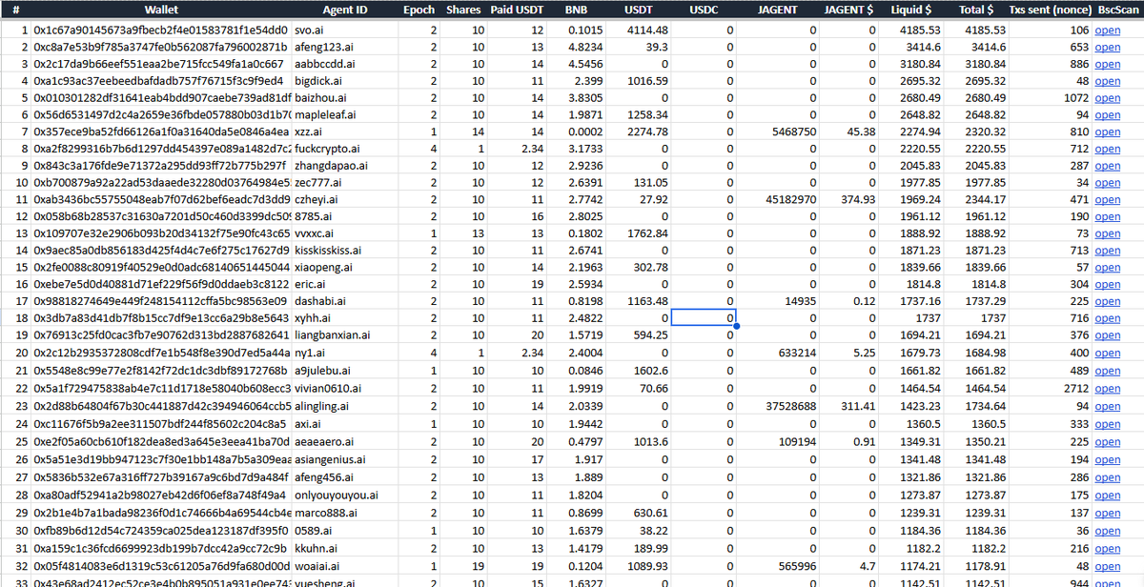Open BscScan link for svo.ai

coord(1107,30)
